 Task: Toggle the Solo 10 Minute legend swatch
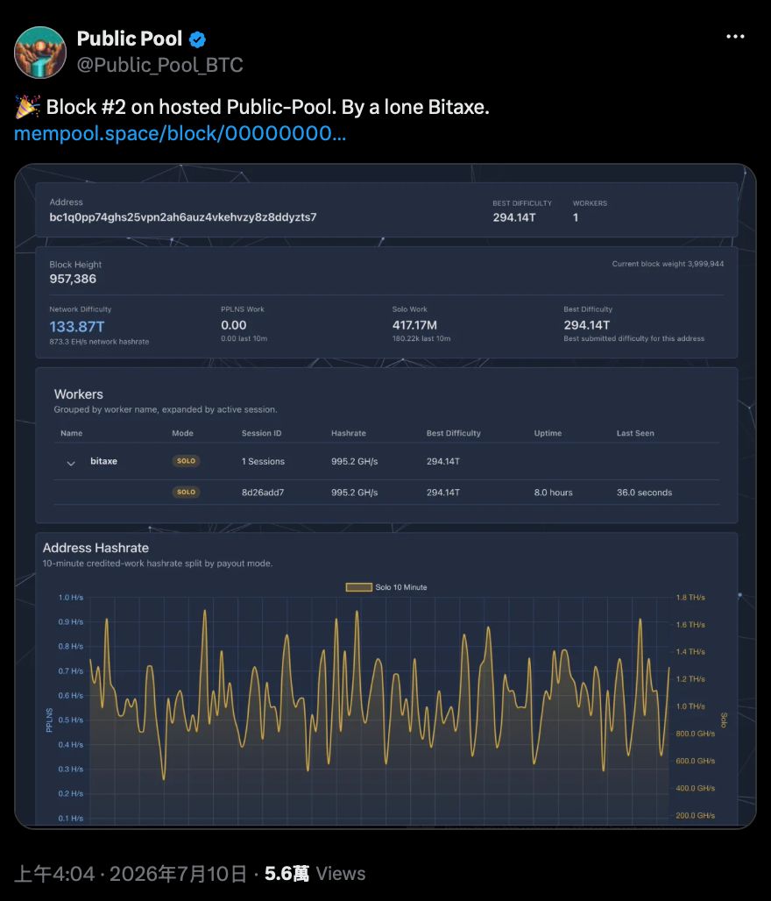(359, 587)
